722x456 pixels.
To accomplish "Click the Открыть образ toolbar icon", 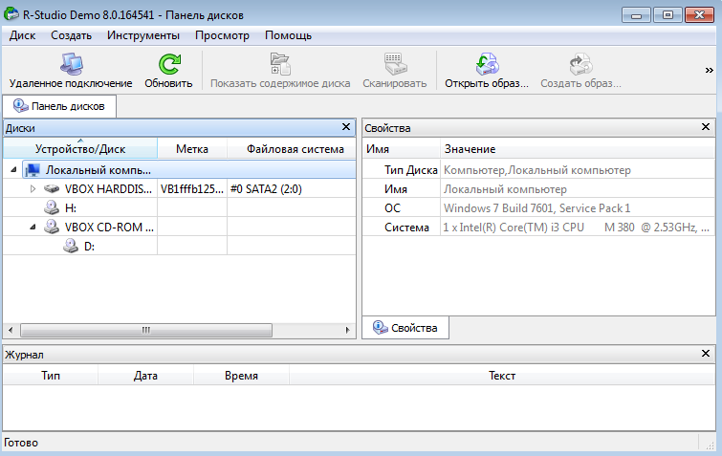I will point(487,64).
